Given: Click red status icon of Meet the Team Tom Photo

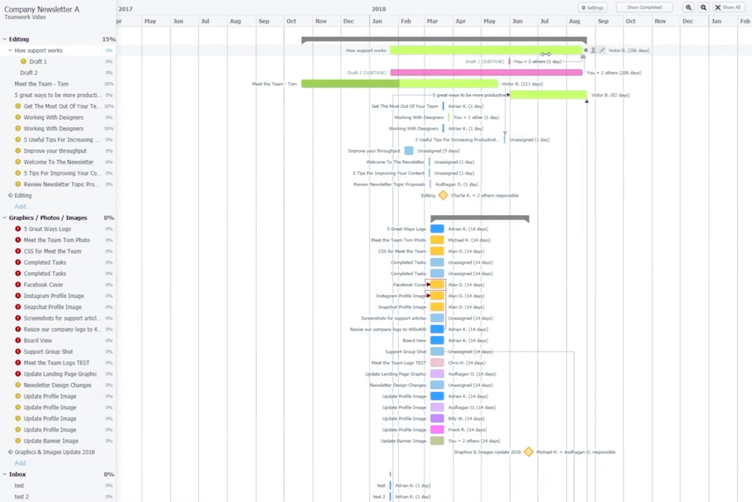Looking at the screenshot, I should tap(18, 240).
